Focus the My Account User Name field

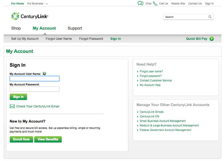point(34,79)
